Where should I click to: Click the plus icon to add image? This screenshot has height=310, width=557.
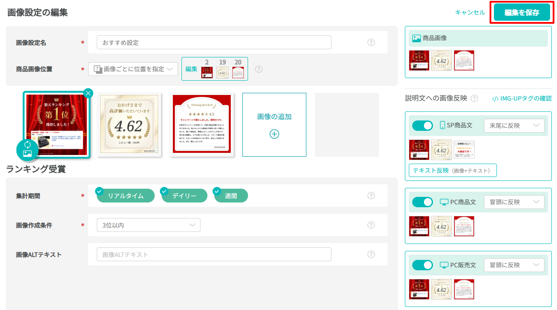(x=274, y=134)
